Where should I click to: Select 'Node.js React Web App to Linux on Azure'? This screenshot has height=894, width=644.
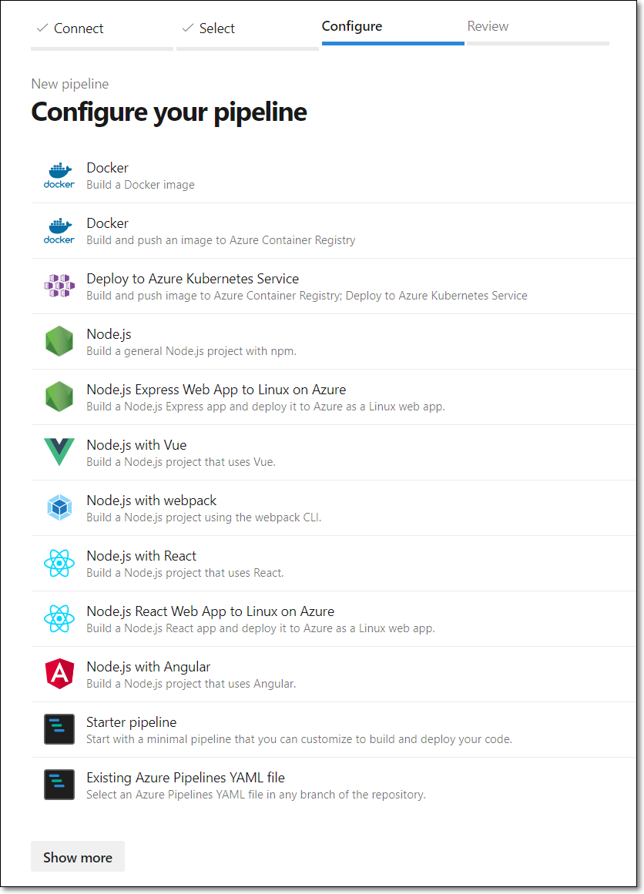tap(210, 611)
